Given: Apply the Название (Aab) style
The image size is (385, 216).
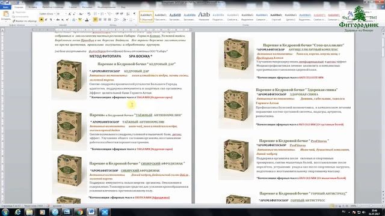Looking at the screenshot, I should [204, 16].
